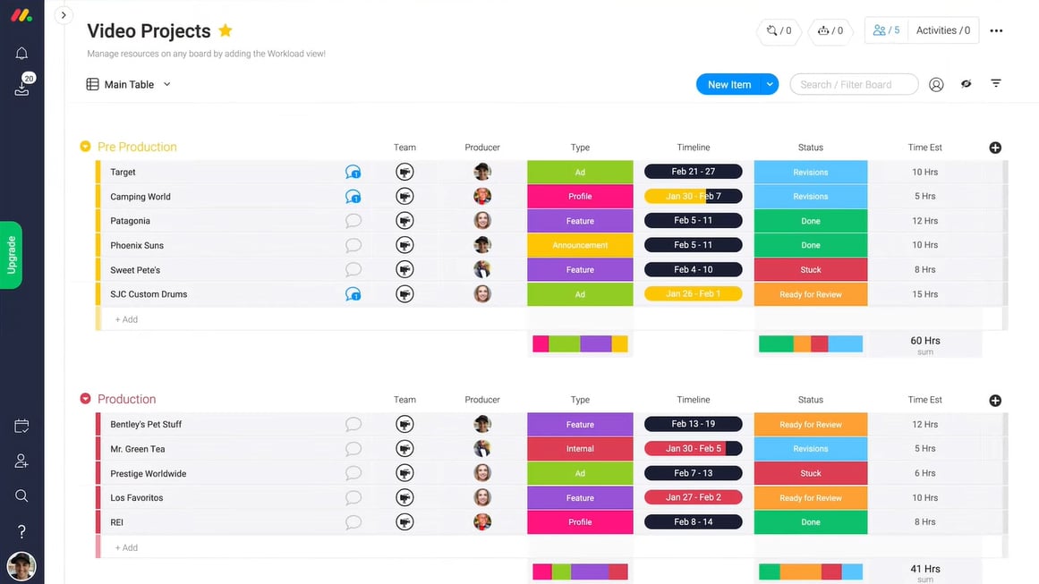Open the conversation bubble for Target row

pyautogui.click(x=353, y=172)
